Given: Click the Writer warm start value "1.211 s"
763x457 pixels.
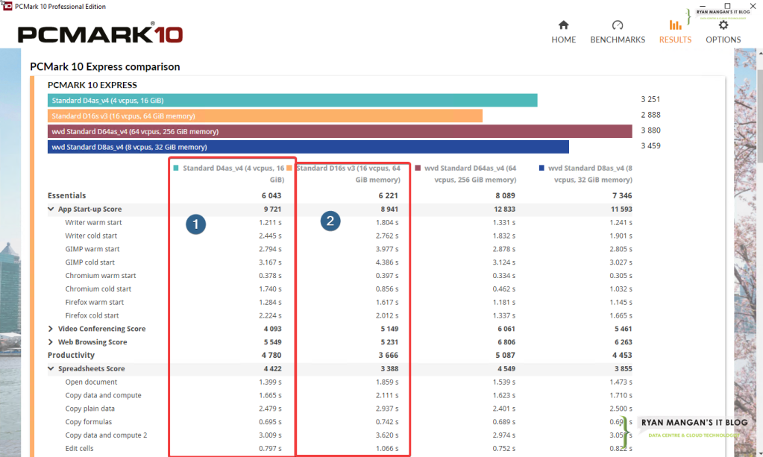Looking at the screenshot, I should point(270,222).
